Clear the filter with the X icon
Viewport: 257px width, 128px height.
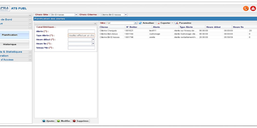136,23
